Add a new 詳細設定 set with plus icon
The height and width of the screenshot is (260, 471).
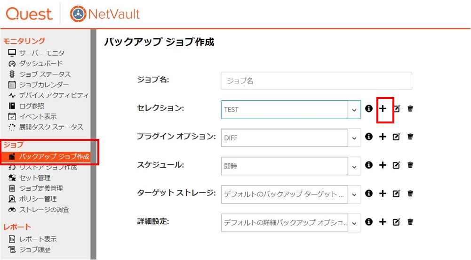click(x=383, y=222)
